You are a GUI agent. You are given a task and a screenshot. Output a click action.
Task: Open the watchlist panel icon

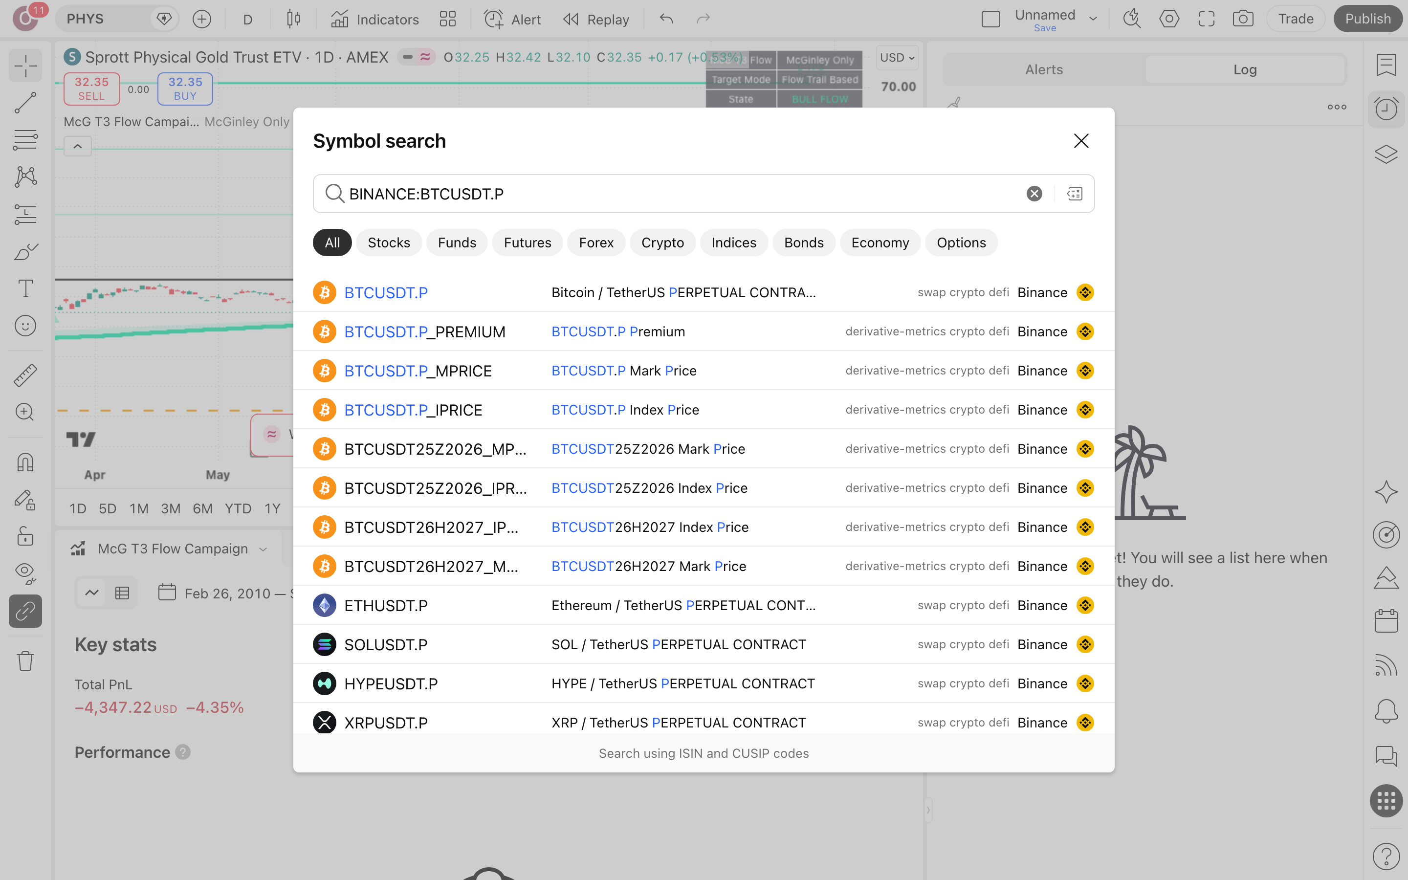click(1386, 65)
